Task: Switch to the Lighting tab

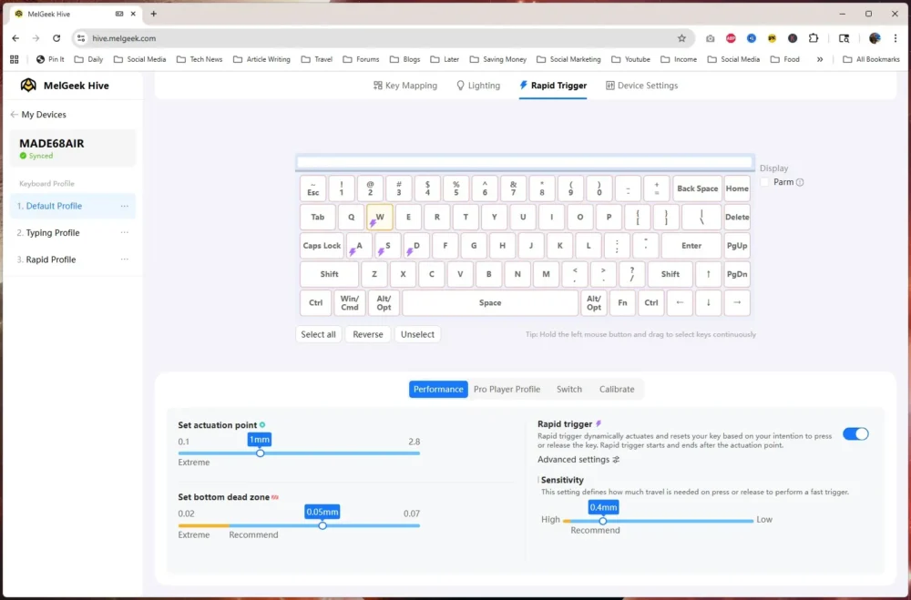Action: pos(478,86)
